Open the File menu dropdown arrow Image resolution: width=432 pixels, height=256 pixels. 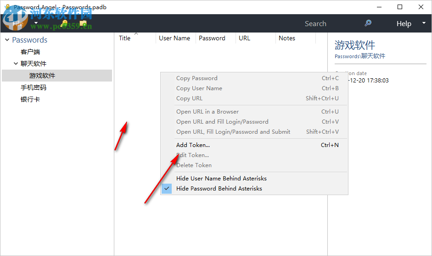tap(36, 23)
